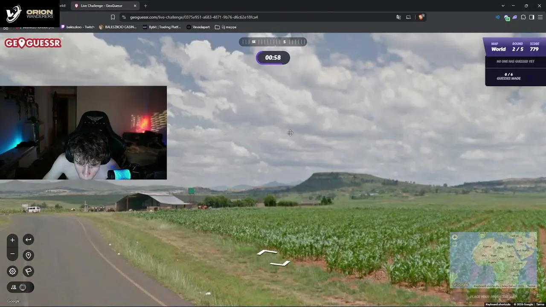This screenshot has width=546, height=307.
Task: Click the score 779 display
Action: pos(534,47)
